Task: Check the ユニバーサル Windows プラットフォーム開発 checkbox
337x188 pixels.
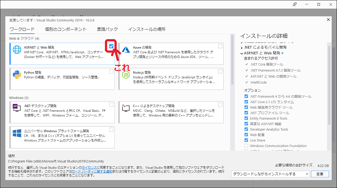Action: coord(111,130)
